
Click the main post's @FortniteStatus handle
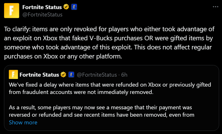[46, 14]
